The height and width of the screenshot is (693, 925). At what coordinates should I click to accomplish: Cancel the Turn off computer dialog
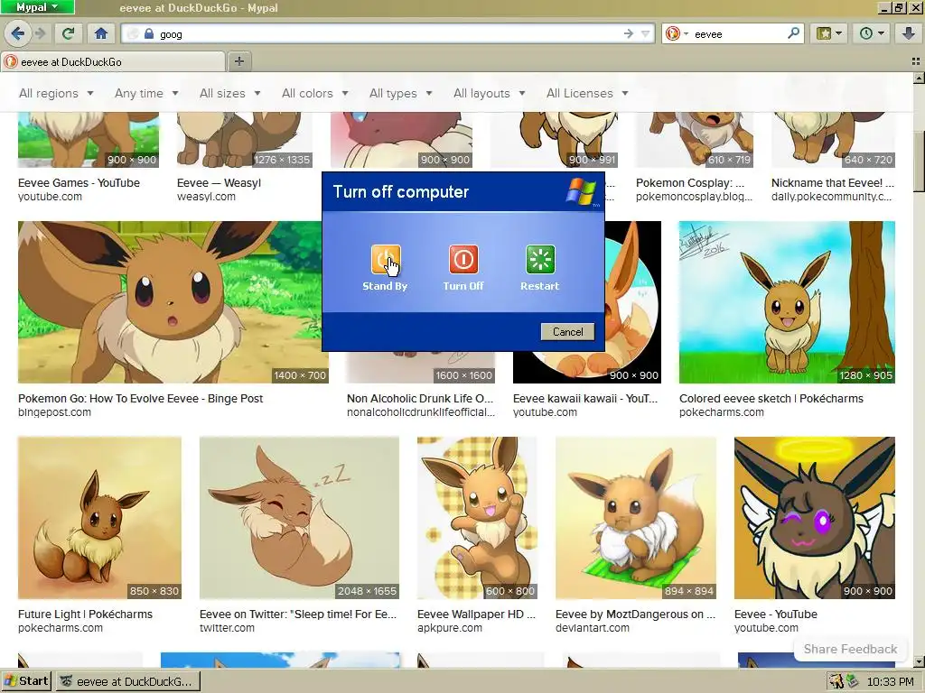(x=567, y=332)
